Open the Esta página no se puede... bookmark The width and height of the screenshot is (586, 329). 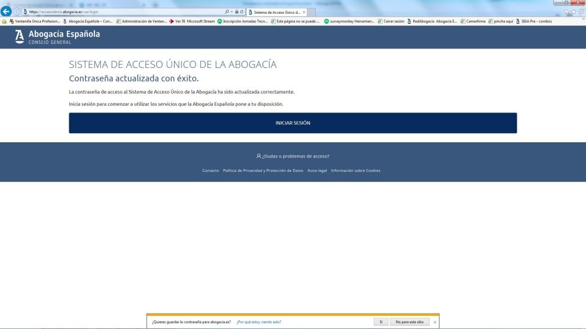tap(295, 22)
